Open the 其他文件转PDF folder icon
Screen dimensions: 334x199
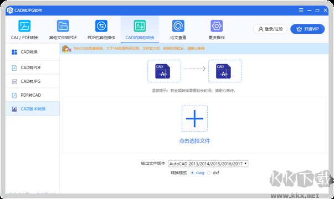point(63,26)
